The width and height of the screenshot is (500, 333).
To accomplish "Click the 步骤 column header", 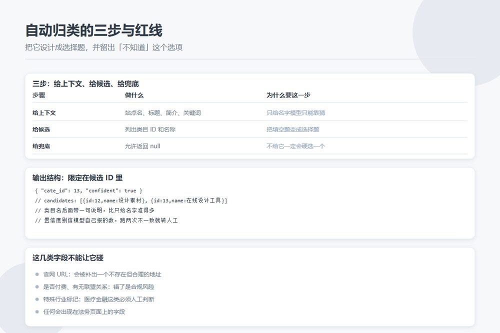I will (38, 95).
